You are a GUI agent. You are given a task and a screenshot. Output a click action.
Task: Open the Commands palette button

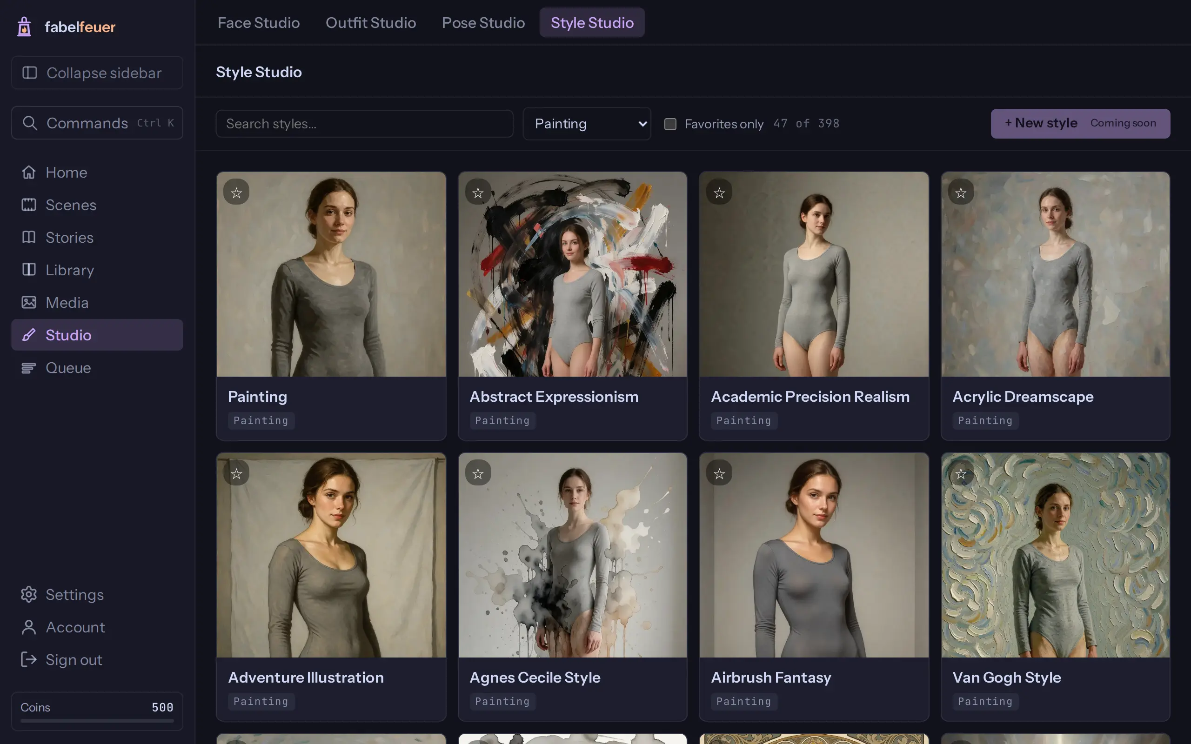pyautogui.click(x=97, y=123)
